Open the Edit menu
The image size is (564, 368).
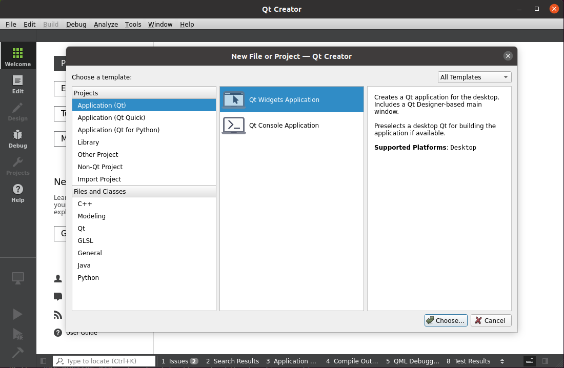click(x=30, y=24)
